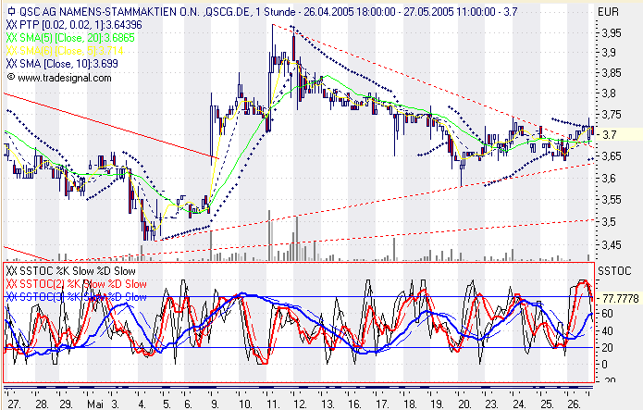This screenshot has height=410, width=643.
Task: Click the XX marker beside black SSTOC legend
Action: tap(12, 271)
